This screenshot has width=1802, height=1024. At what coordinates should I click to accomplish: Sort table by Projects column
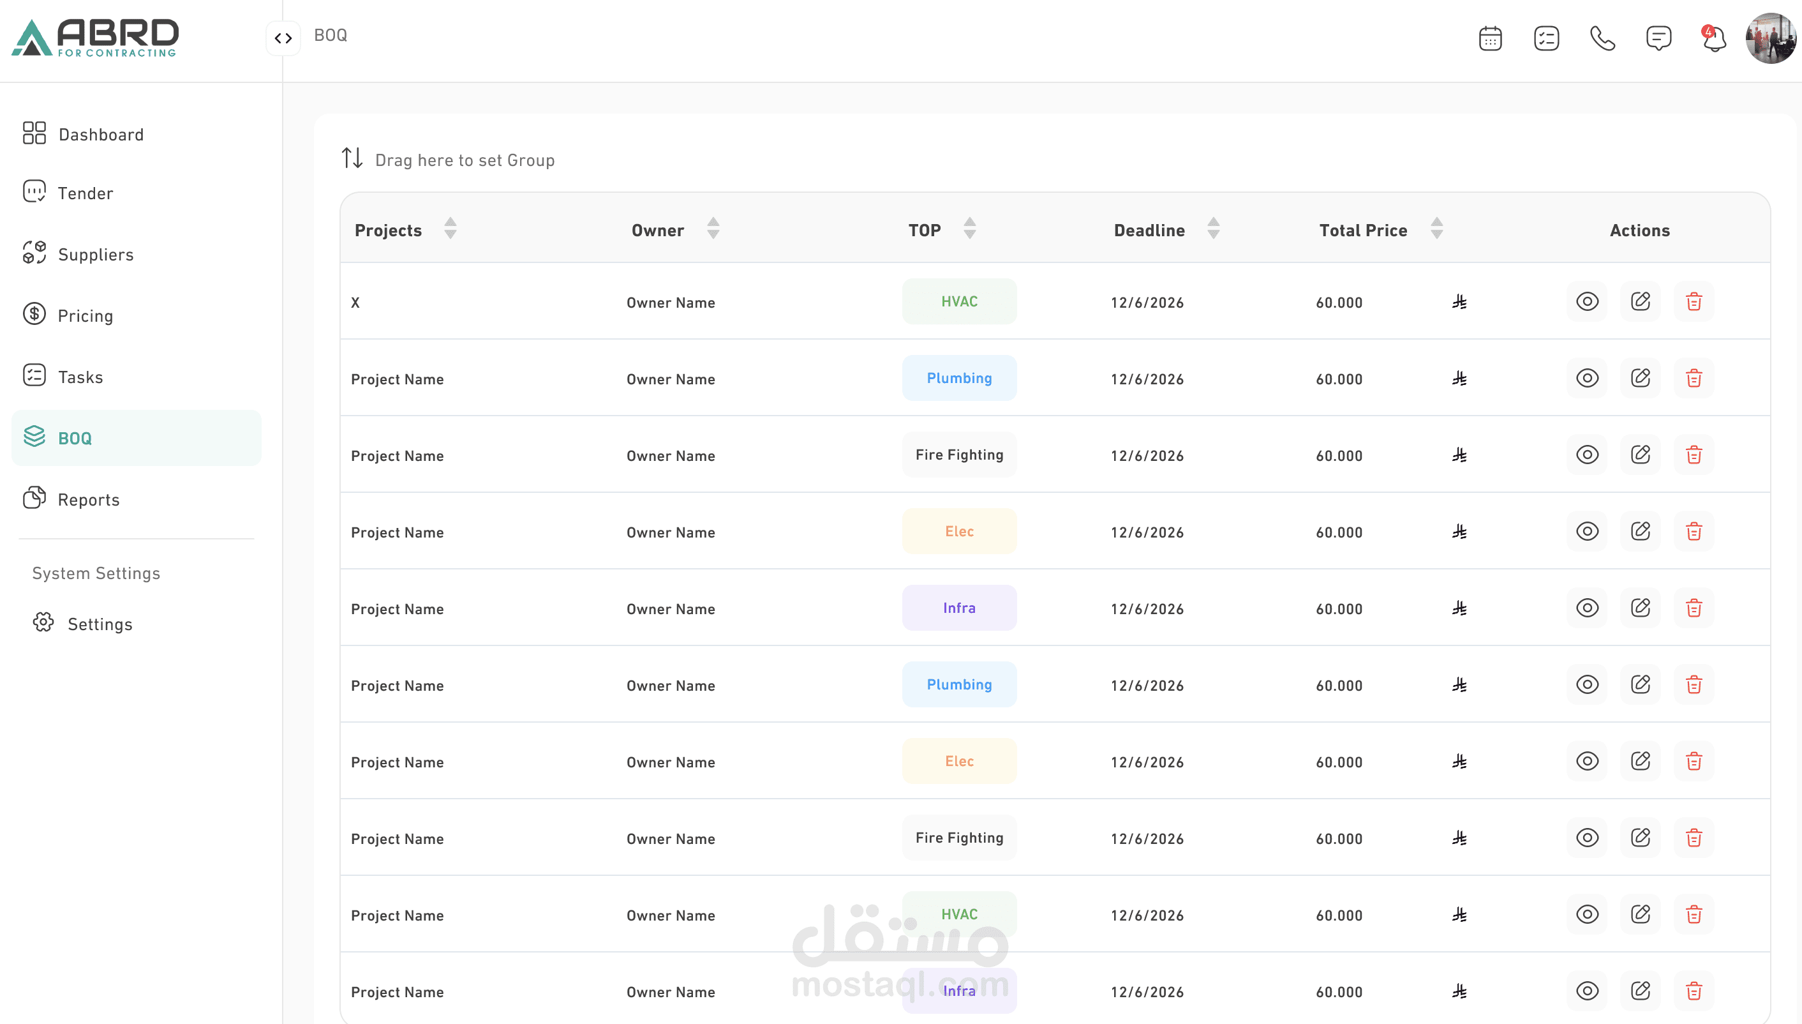[x=450, y=229]
